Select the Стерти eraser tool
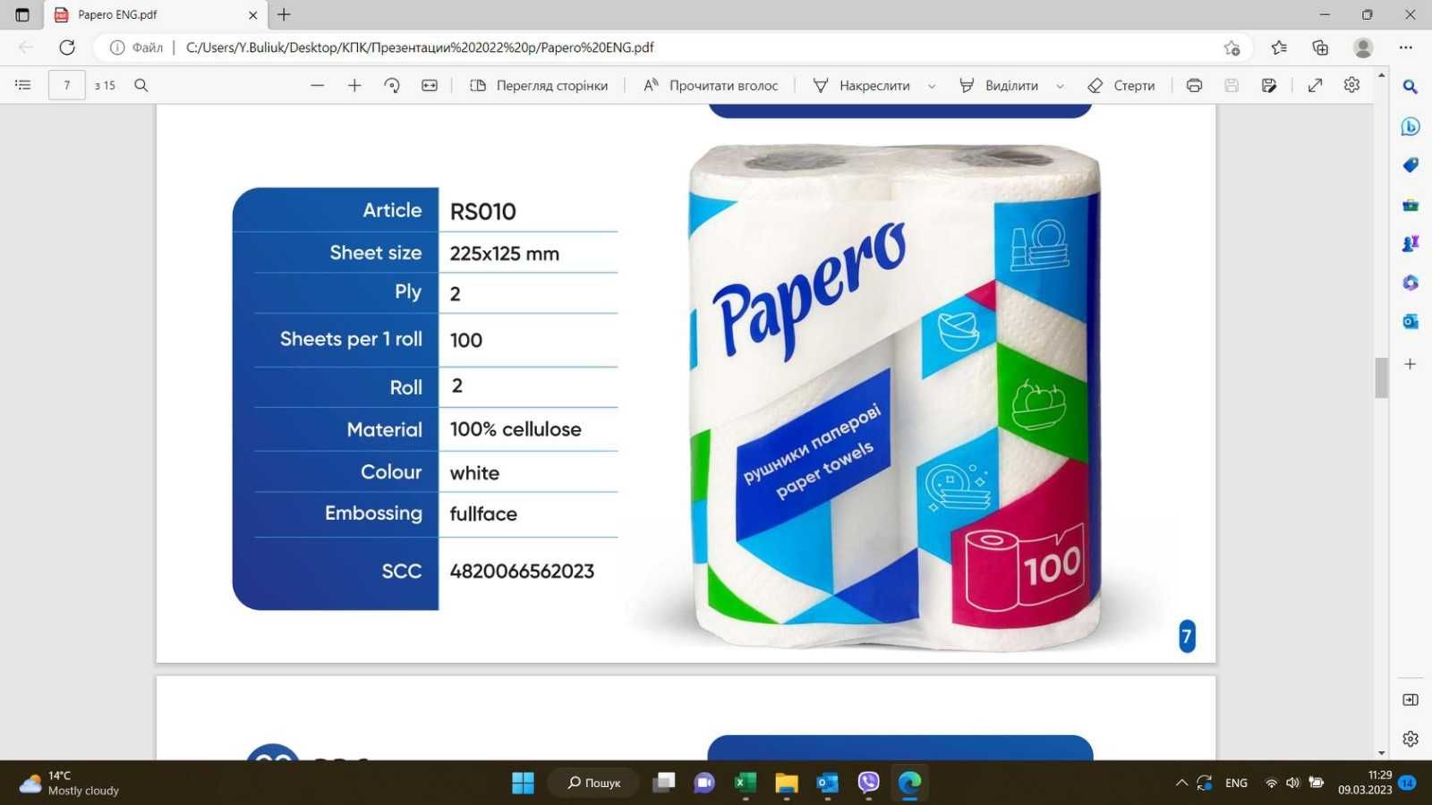1432x805 pixels. pos(1121,85)
